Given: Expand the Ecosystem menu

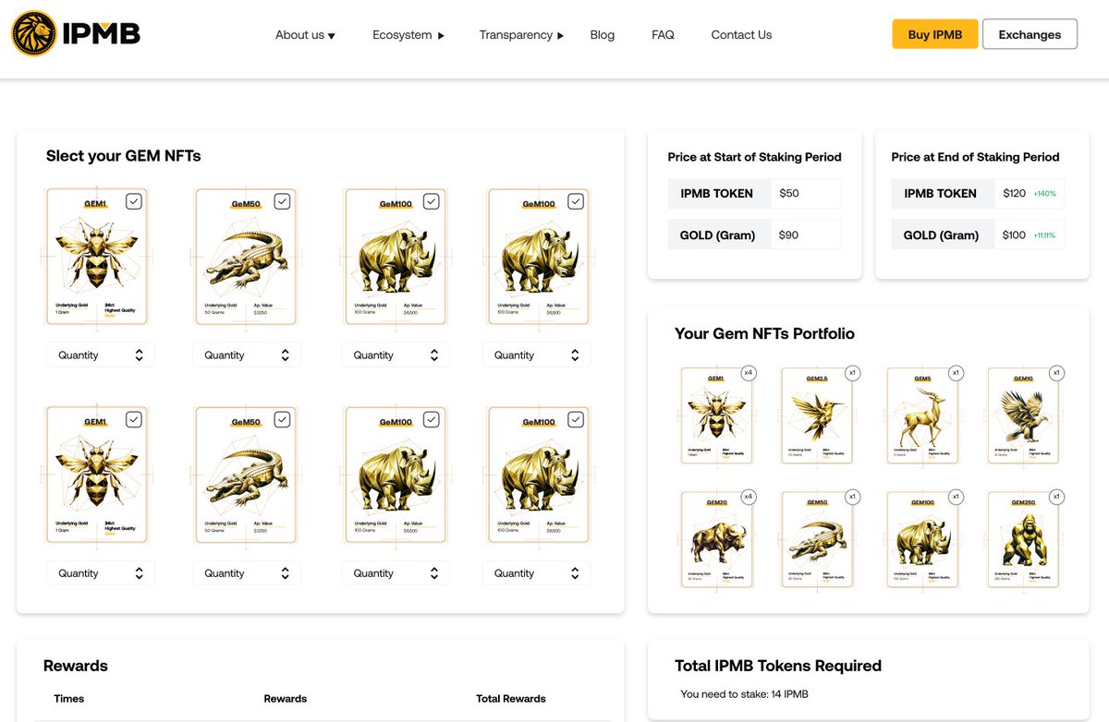Looking at the screenshot, I should tap(408, 35).
